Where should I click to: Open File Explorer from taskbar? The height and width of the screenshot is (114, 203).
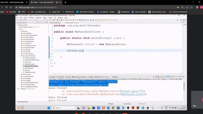89,108
